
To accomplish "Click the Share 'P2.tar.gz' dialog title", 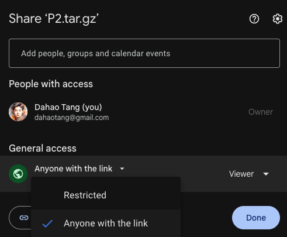I will point(54,19).
